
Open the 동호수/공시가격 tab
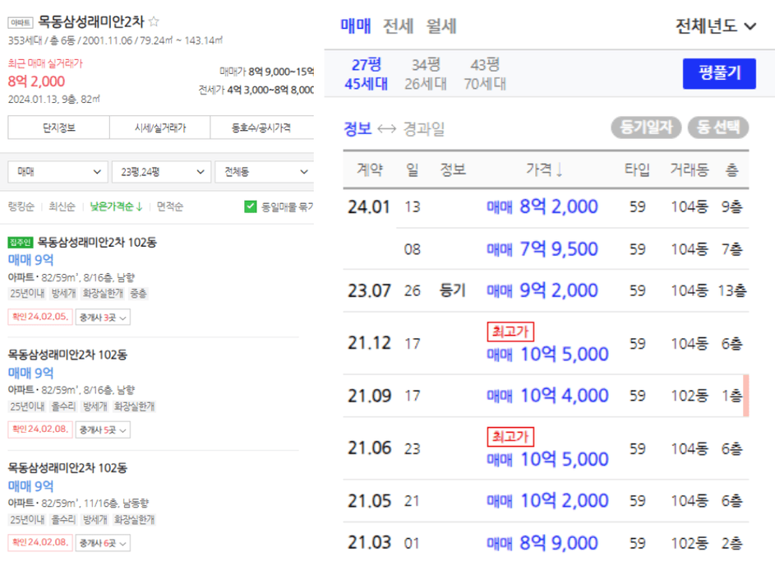[x=262, y=128]
